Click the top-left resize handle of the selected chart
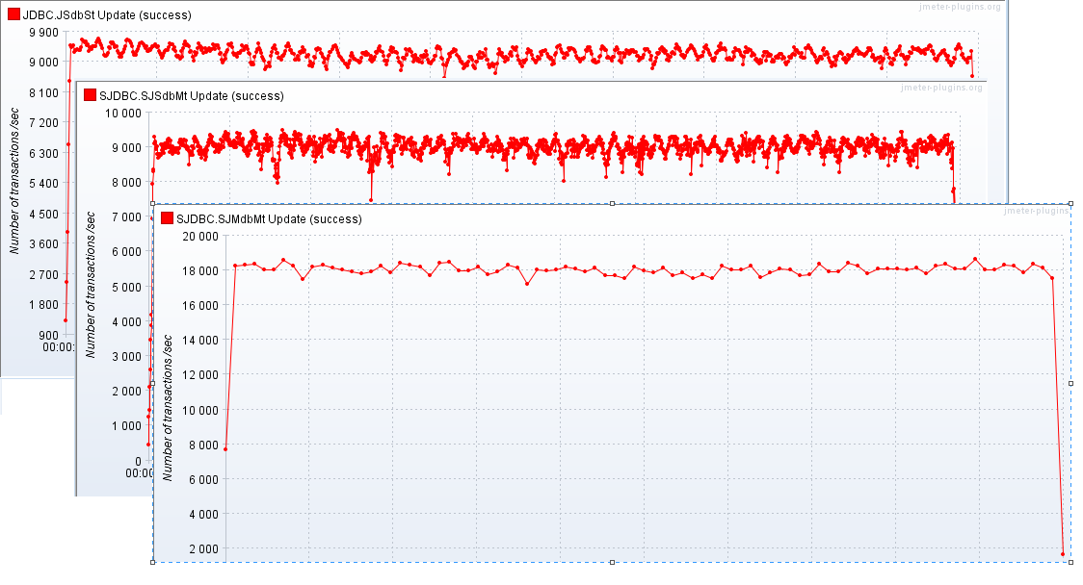Viewport: 1083px width, 585px height. (x=153, y=204)
